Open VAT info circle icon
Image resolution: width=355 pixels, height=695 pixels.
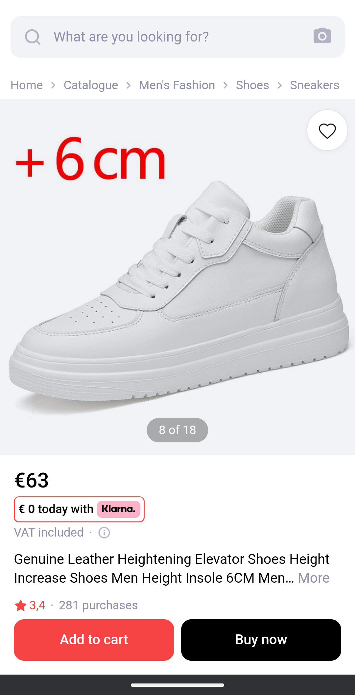click(104, 533)
